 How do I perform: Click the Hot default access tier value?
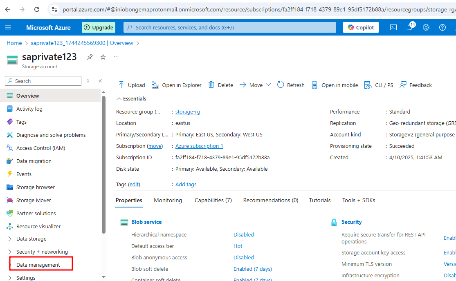(x=238, y=246)
